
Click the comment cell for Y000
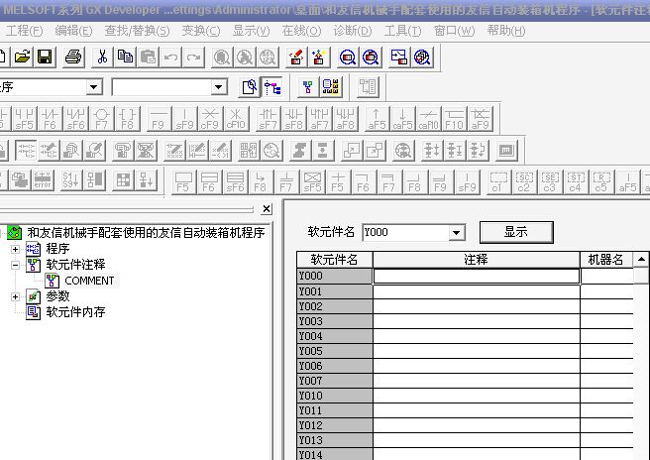tap(476, 277)
